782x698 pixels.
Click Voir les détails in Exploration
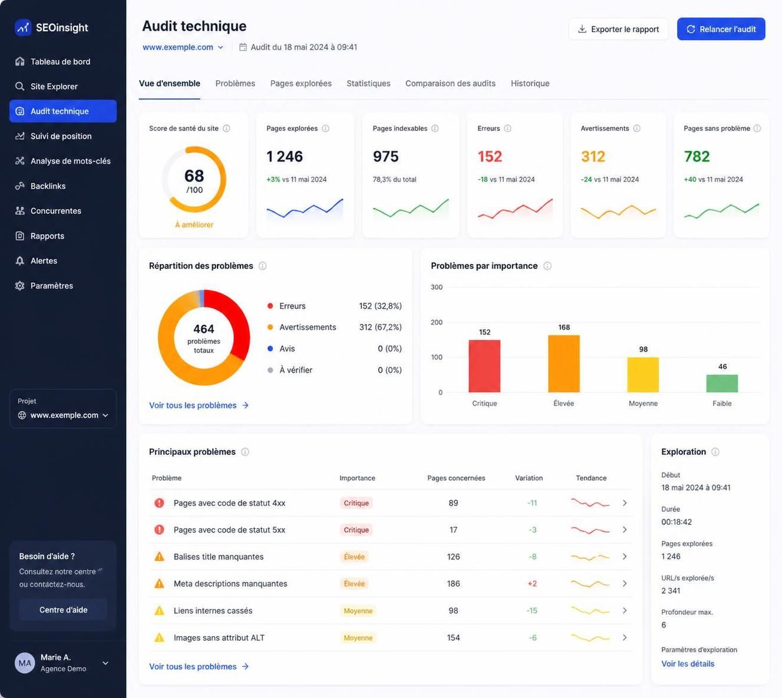(688, 664)
